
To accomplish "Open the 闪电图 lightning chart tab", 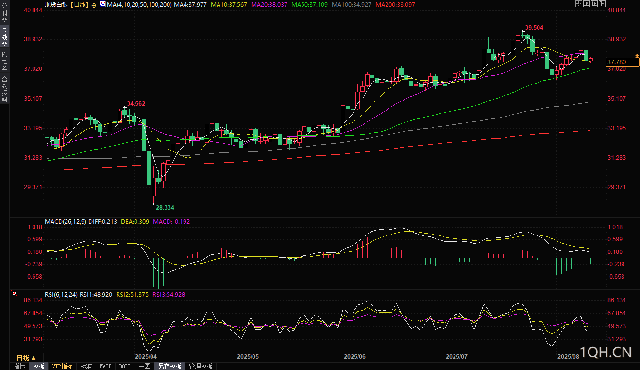I will [x=4, y=61].
